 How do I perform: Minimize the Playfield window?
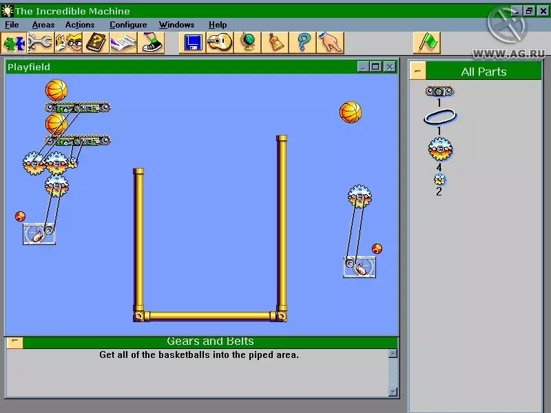tap(363, 67)
